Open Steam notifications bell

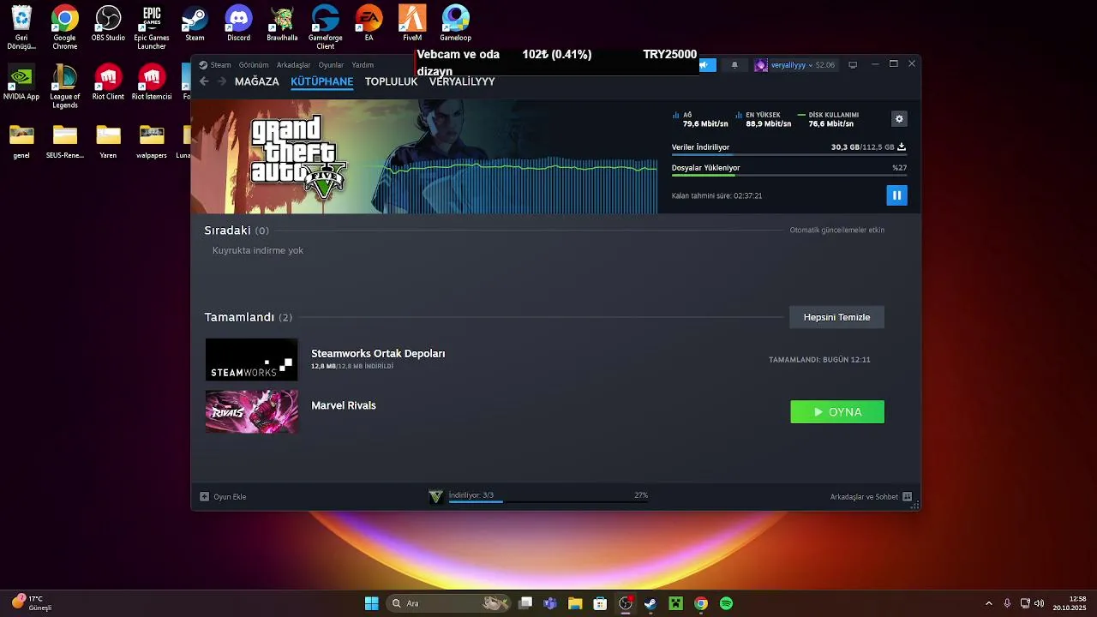[x=734, y=65]
